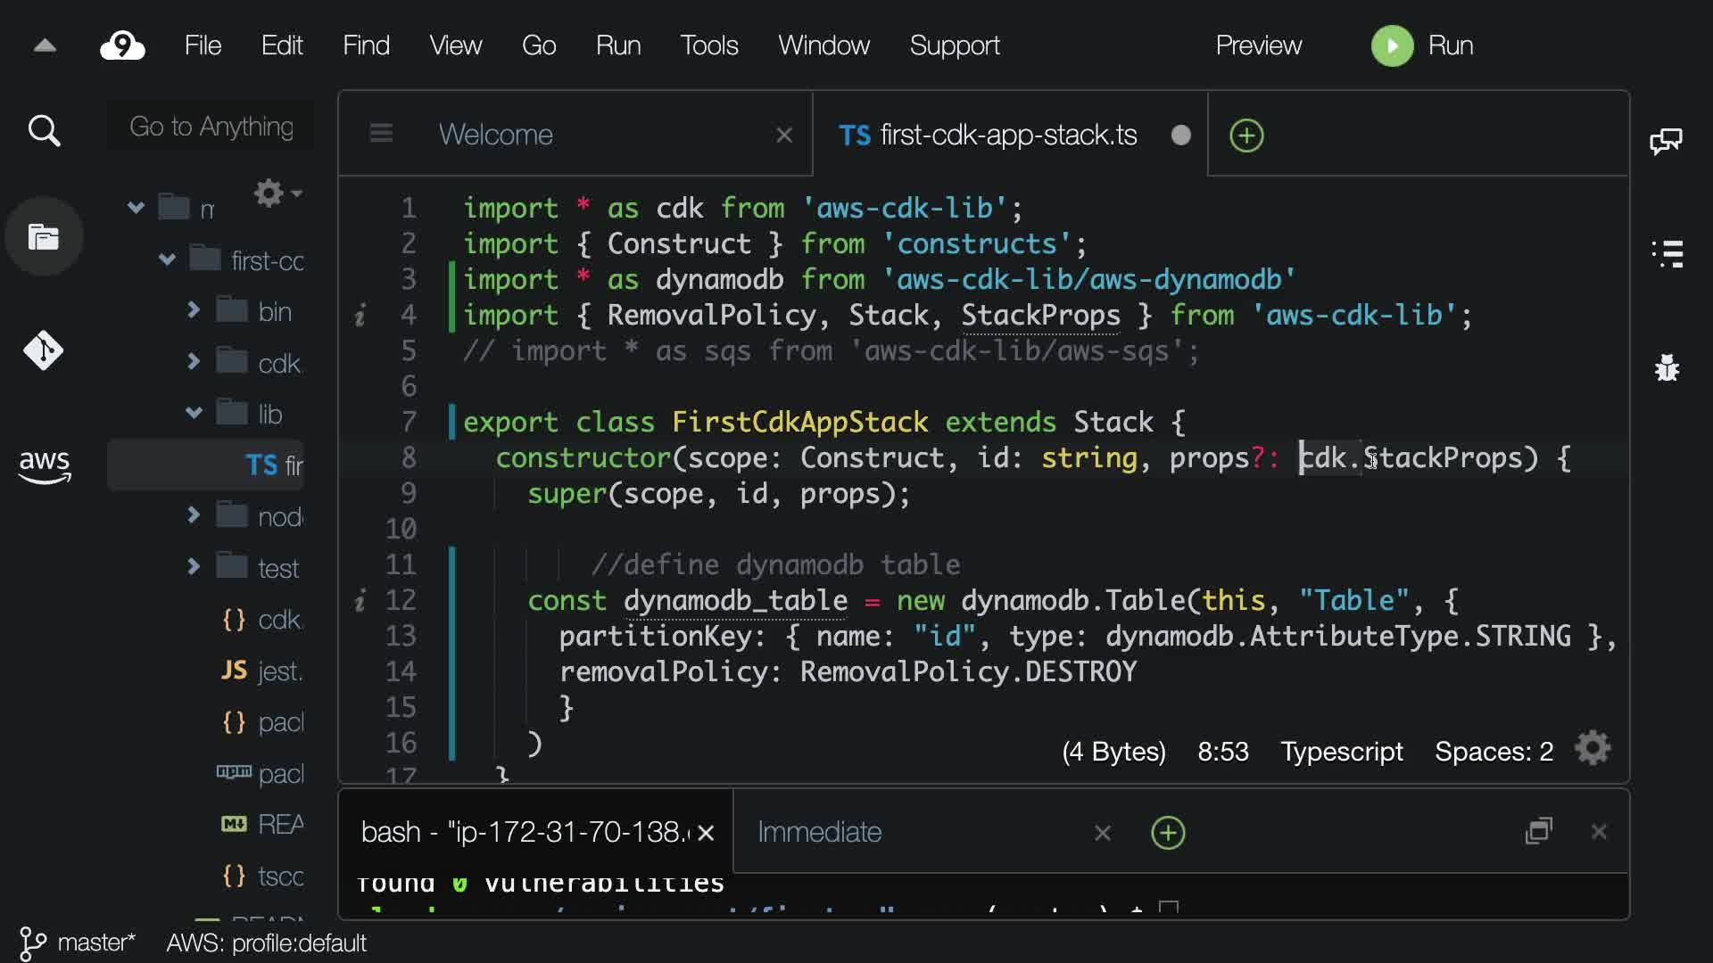Open the Tools menu
The height and width of the screenshot is (963, 1713).
point(708,45)
